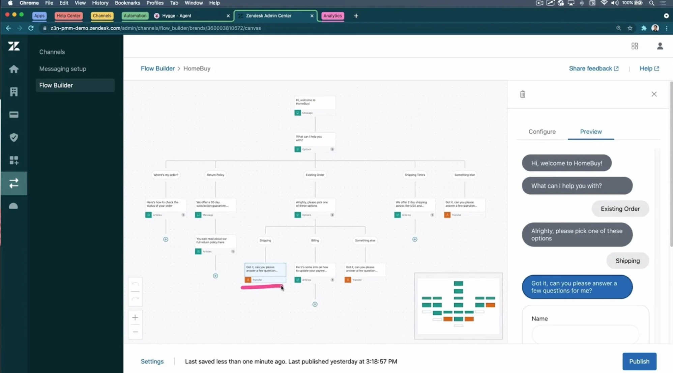Select the Help Center bookmark

click(x=68, y=15)
